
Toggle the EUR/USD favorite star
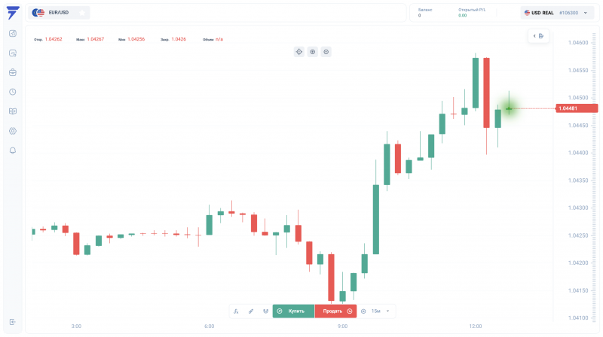point(82,13)
